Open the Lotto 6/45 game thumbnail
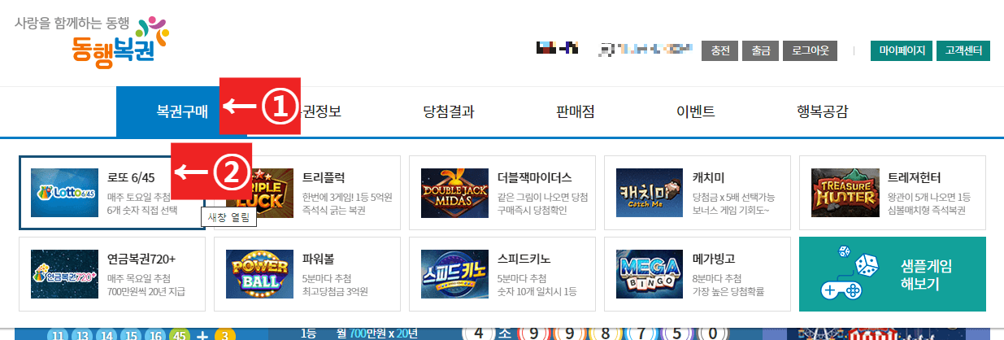1004x340 pixels. 65,193
